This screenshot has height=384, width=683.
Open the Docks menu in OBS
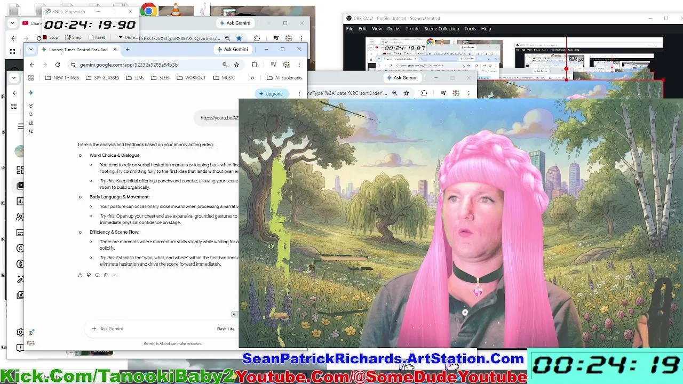[x=394, y=29]
